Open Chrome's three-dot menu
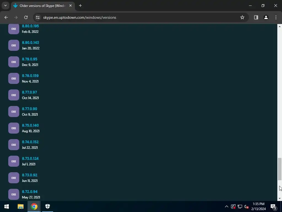 coord(276,17)
